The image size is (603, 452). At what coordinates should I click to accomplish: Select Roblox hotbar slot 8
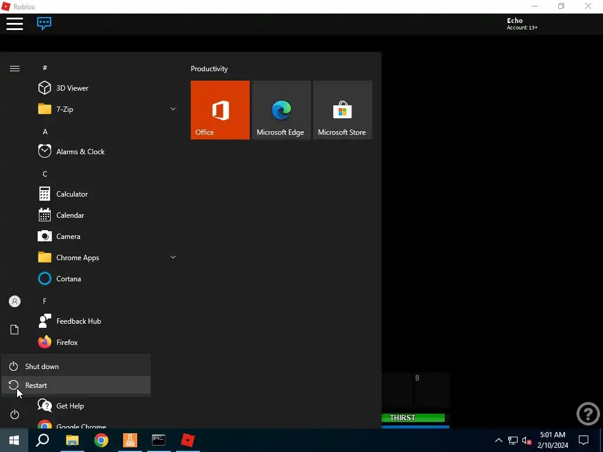click(431, 390)
